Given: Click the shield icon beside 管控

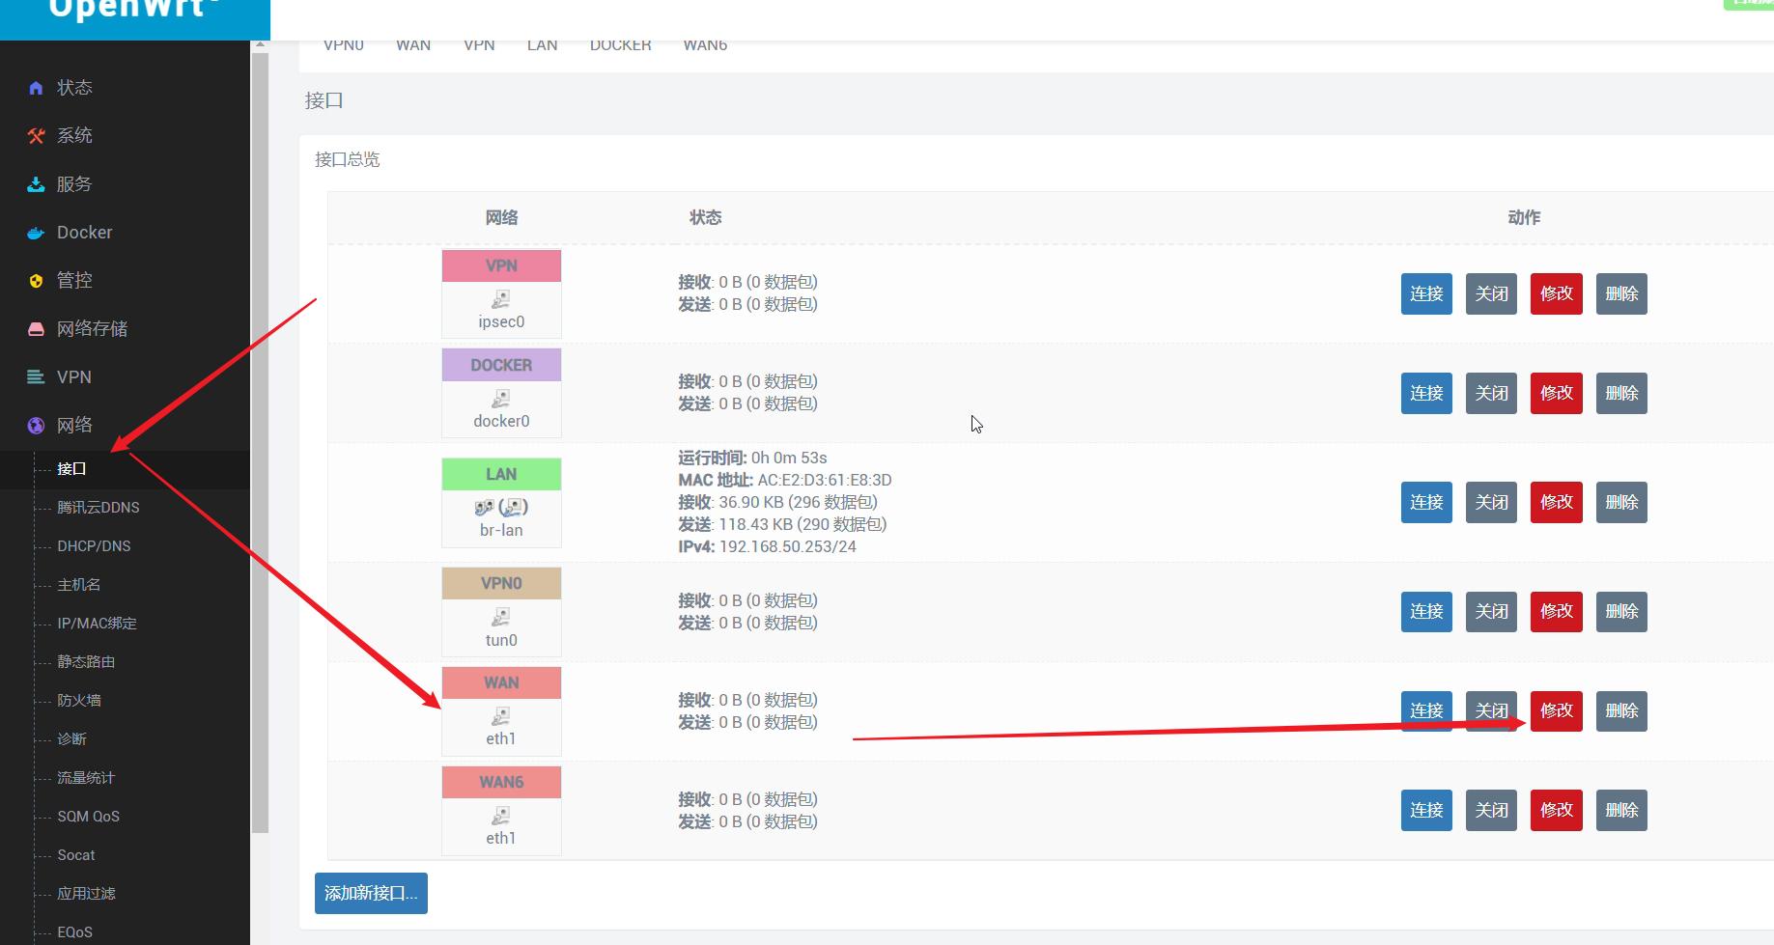Looking at the screenshot, I should tap(36, 281).
